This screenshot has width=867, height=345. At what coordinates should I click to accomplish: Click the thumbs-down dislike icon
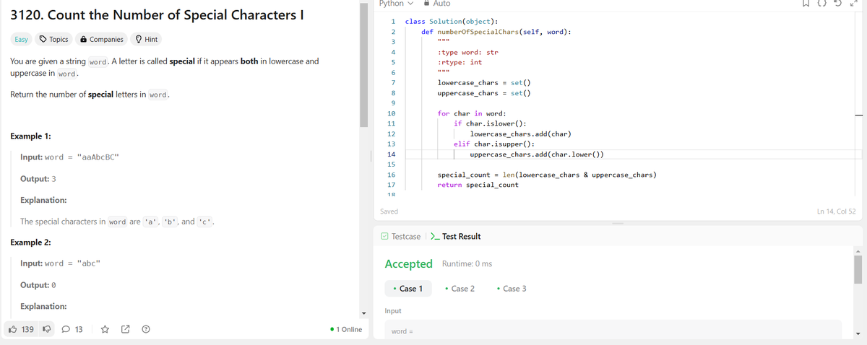(47, 329)
